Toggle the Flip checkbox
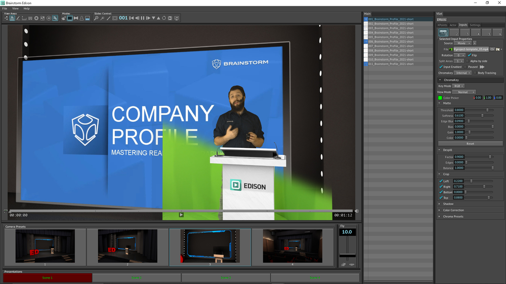The width and height of the screenshot is (506, 284). click(x=469, y=55)
